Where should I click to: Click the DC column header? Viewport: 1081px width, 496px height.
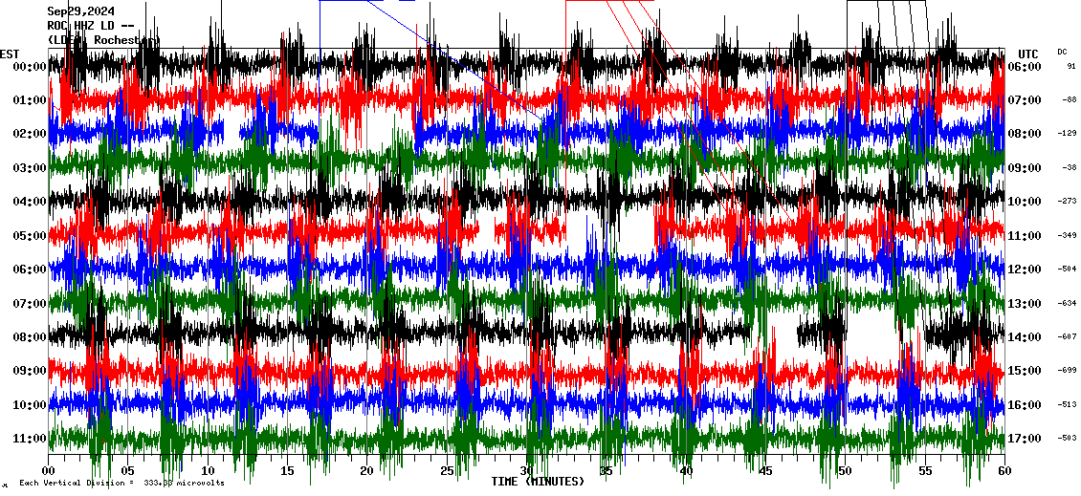click(1062, 52)
